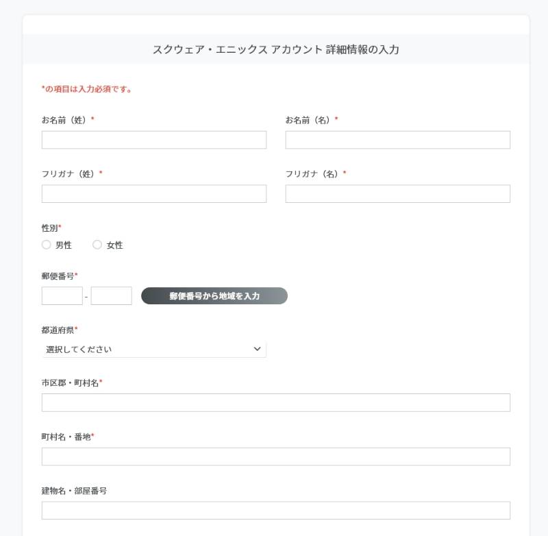Viewport: 548px width, 536px height.
Task: Focus the お名前（名） input field
Action: [x=398, y=140]
